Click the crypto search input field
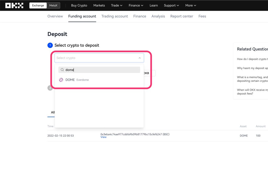The width and height of the screenshot is (268, 179). (101, 70)
